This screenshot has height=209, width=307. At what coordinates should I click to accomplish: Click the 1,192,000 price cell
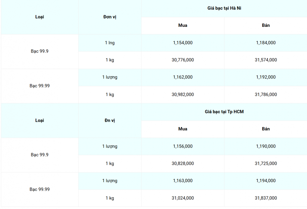click(266, 77)
